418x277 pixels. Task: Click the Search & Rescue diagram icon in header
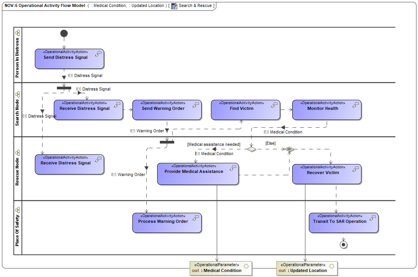click(x=174, y=6)
